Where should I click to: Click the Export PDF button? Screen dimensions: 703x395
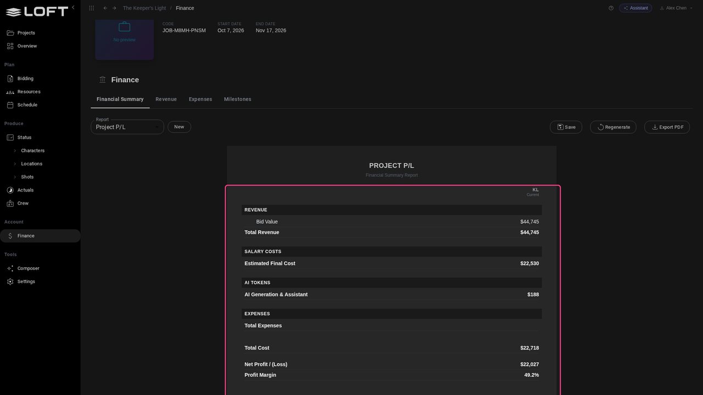click(667, 127)
